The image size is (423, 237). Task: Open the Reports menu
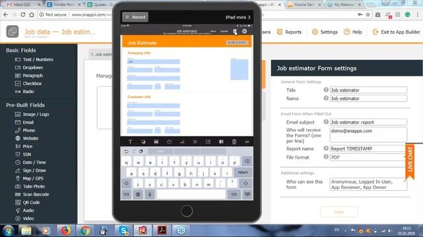(289, 32)
